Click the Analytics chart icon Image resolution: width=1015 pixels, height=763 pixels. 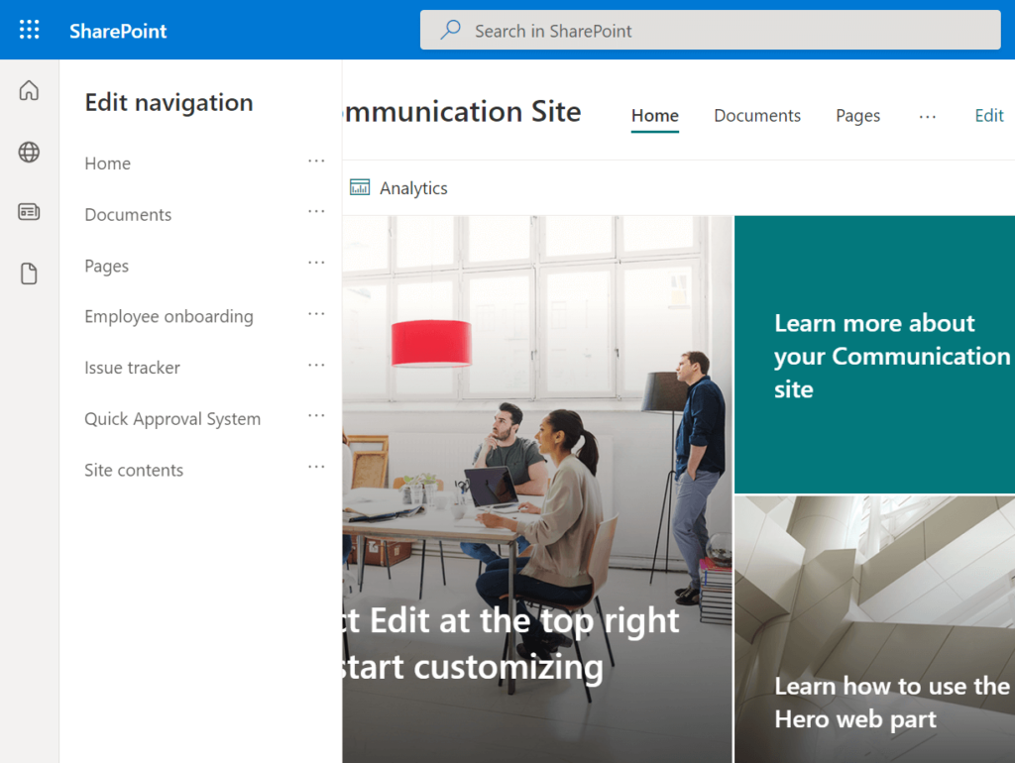360,187
